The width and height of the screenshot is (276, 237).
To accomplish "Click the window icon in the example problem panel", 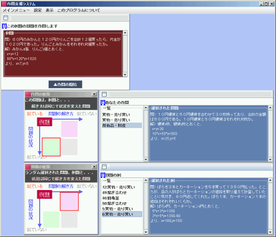I will (x=6, y=18).
